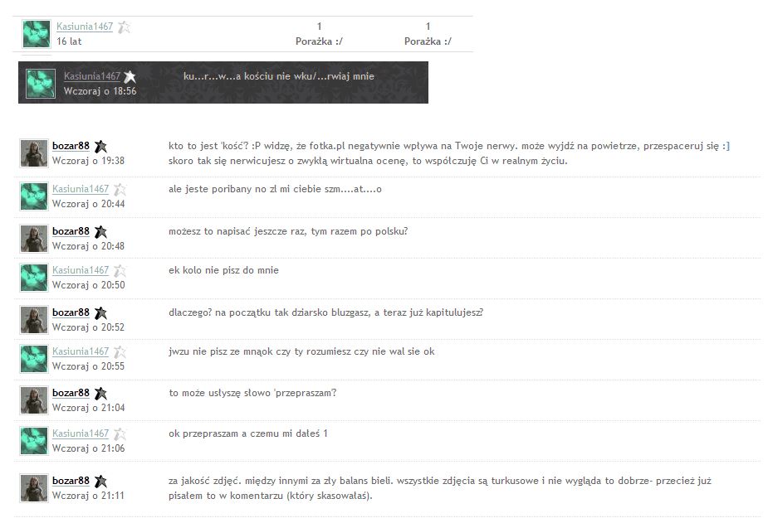
Task: Click Kasiunia1467 star icon at 21:06
Action: (120, 434)
